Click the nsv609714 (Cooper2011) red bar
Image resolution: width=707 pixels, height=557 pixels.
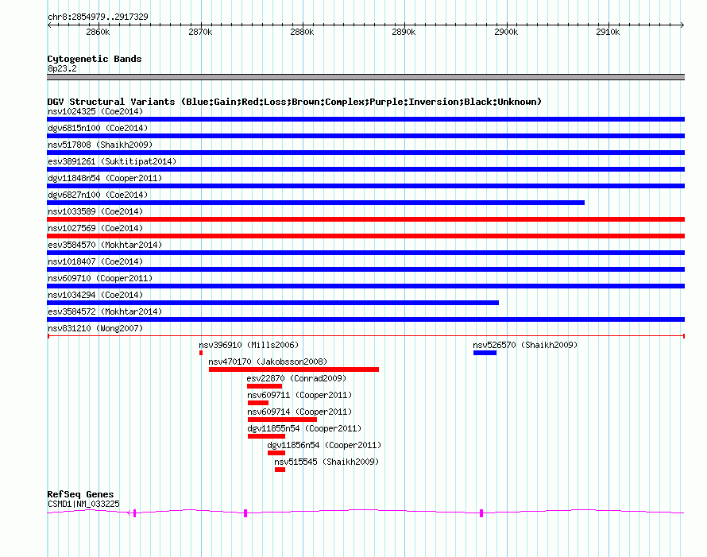tap(281, 420)
